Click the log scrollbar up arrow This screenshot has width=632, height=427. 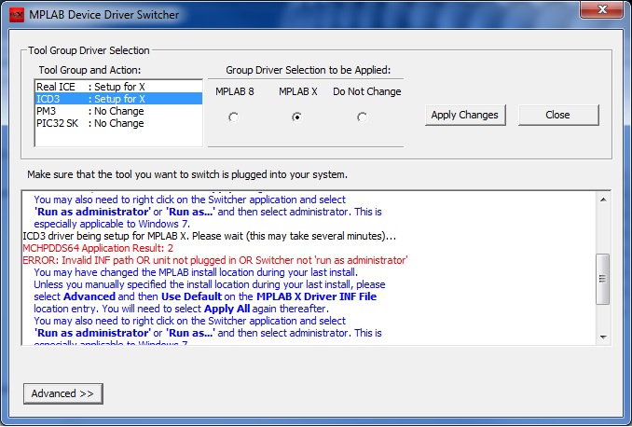(x=603, y=200)
